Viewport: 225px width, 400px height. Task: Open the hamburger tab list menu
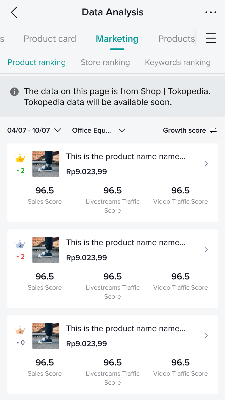(211, 38)
